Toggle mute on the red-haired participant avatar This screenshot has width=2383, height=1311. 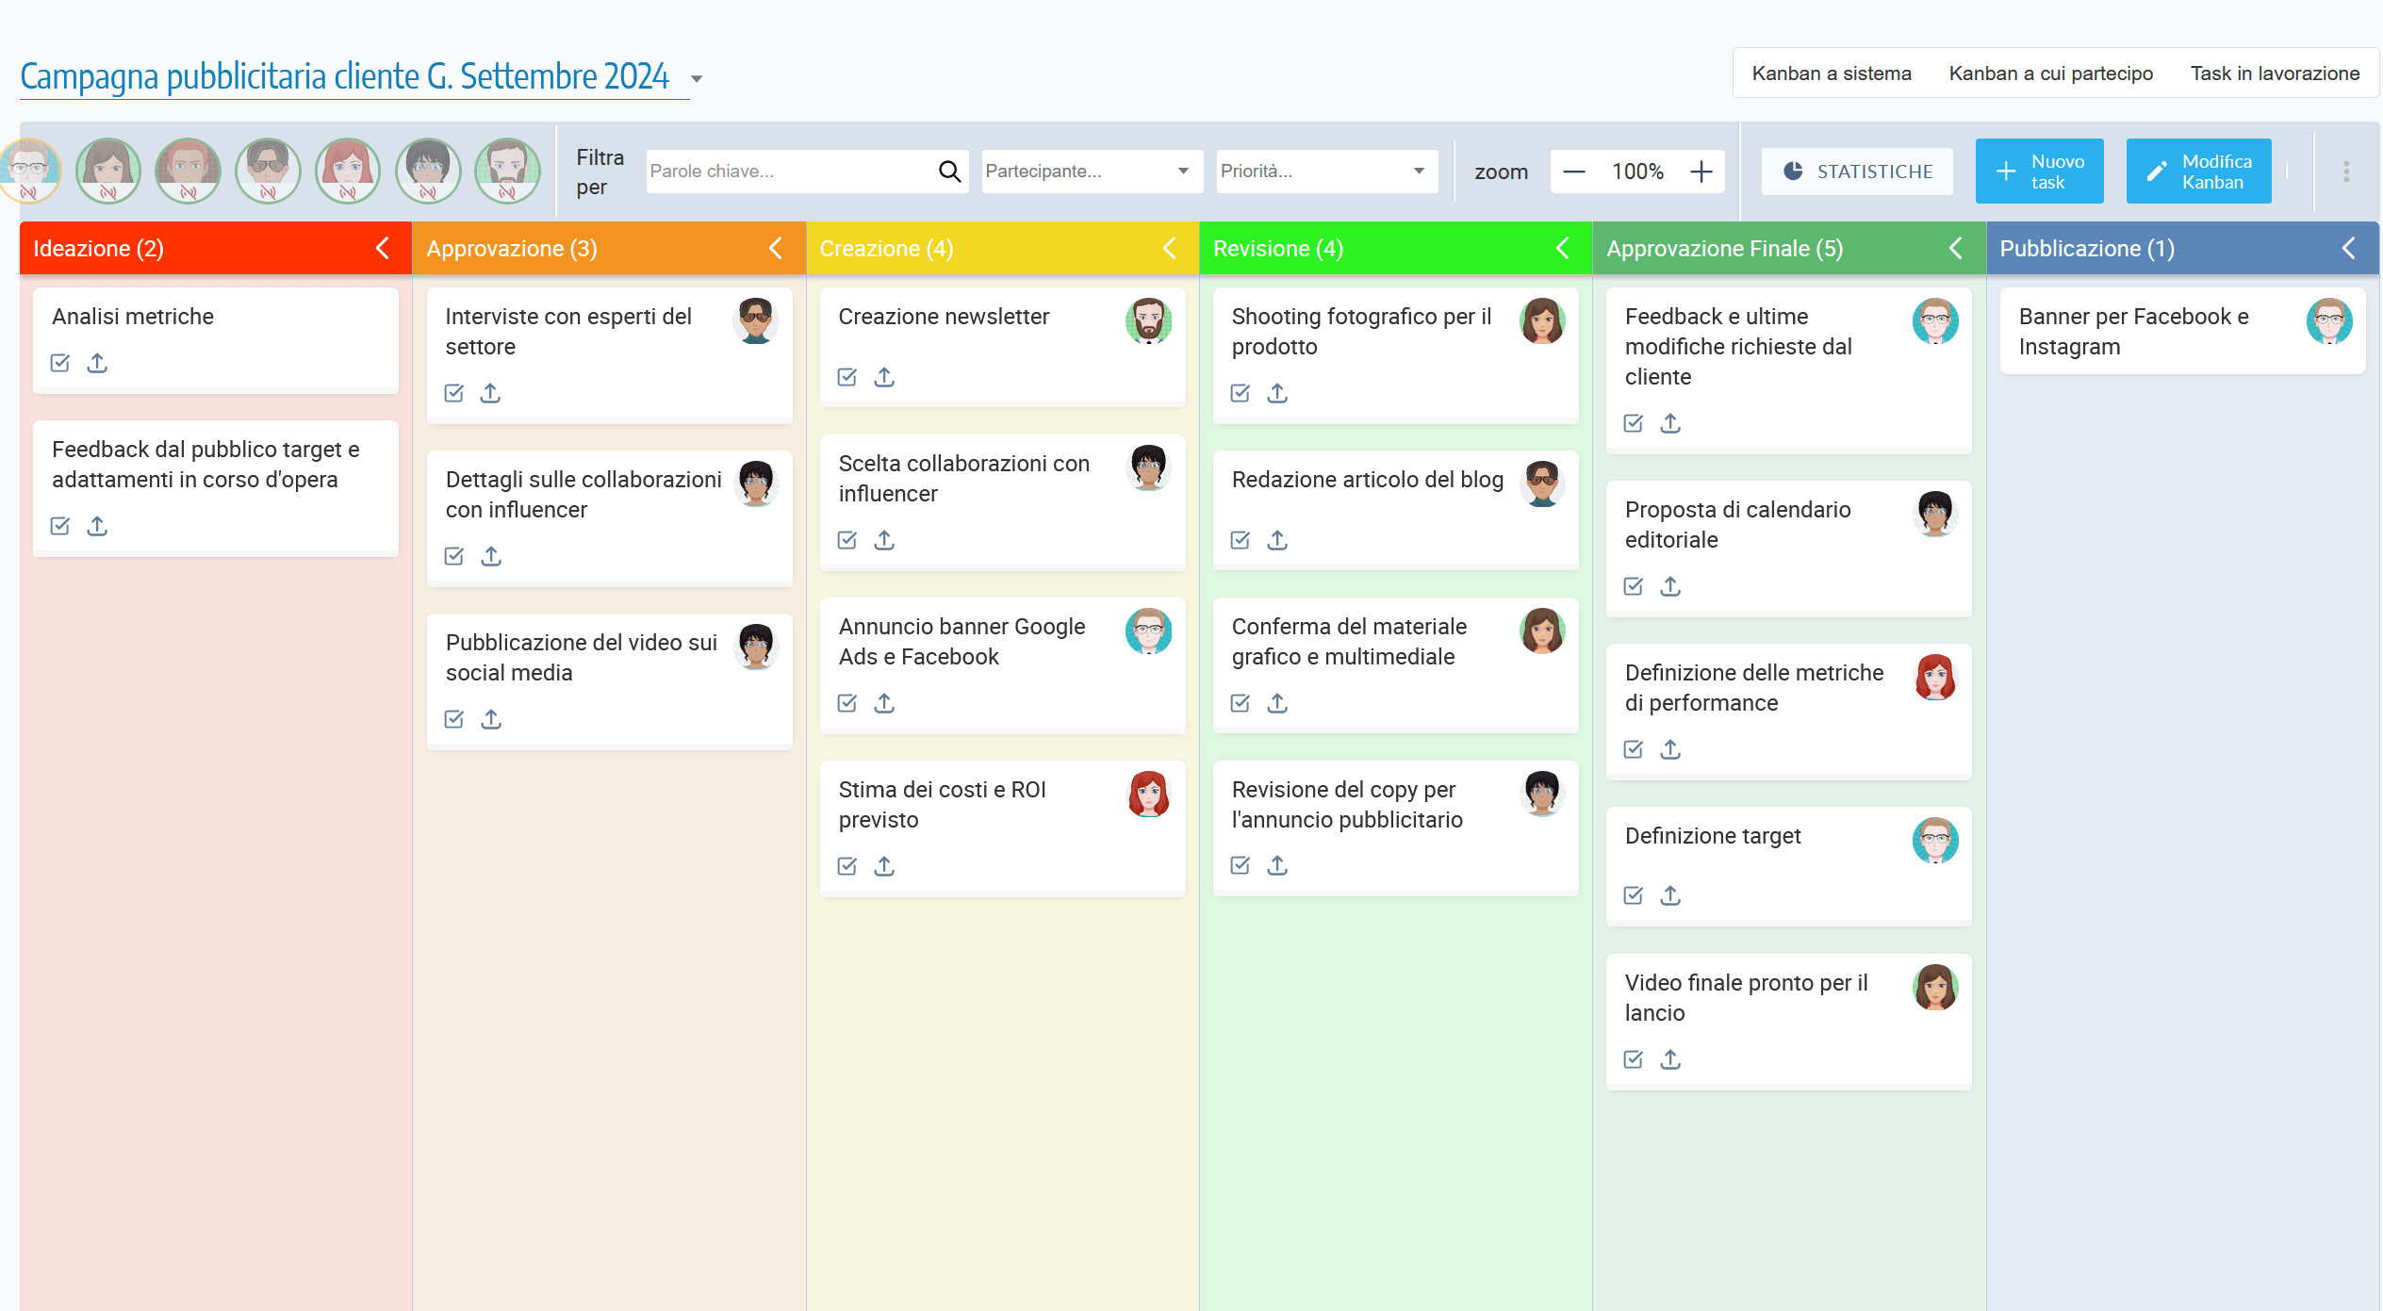[347, 171]
